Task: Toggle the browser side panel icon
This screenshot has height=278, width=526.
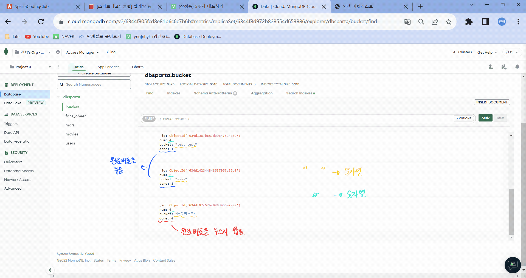Action: tap(485, 22)
